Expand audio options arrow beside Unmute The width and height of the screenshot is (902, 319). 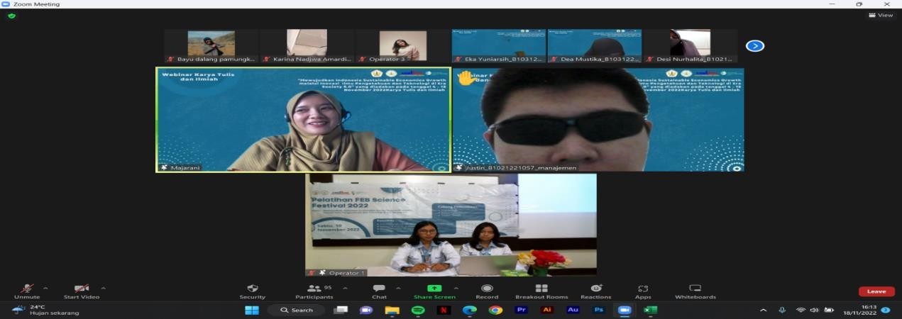point(45,288)
